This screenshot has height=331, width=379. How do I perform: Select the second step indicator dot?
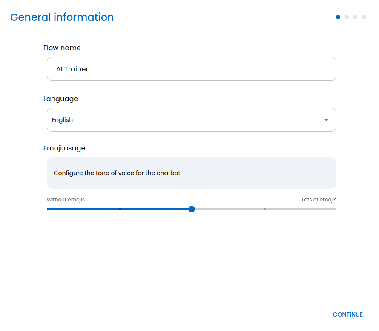347,17
